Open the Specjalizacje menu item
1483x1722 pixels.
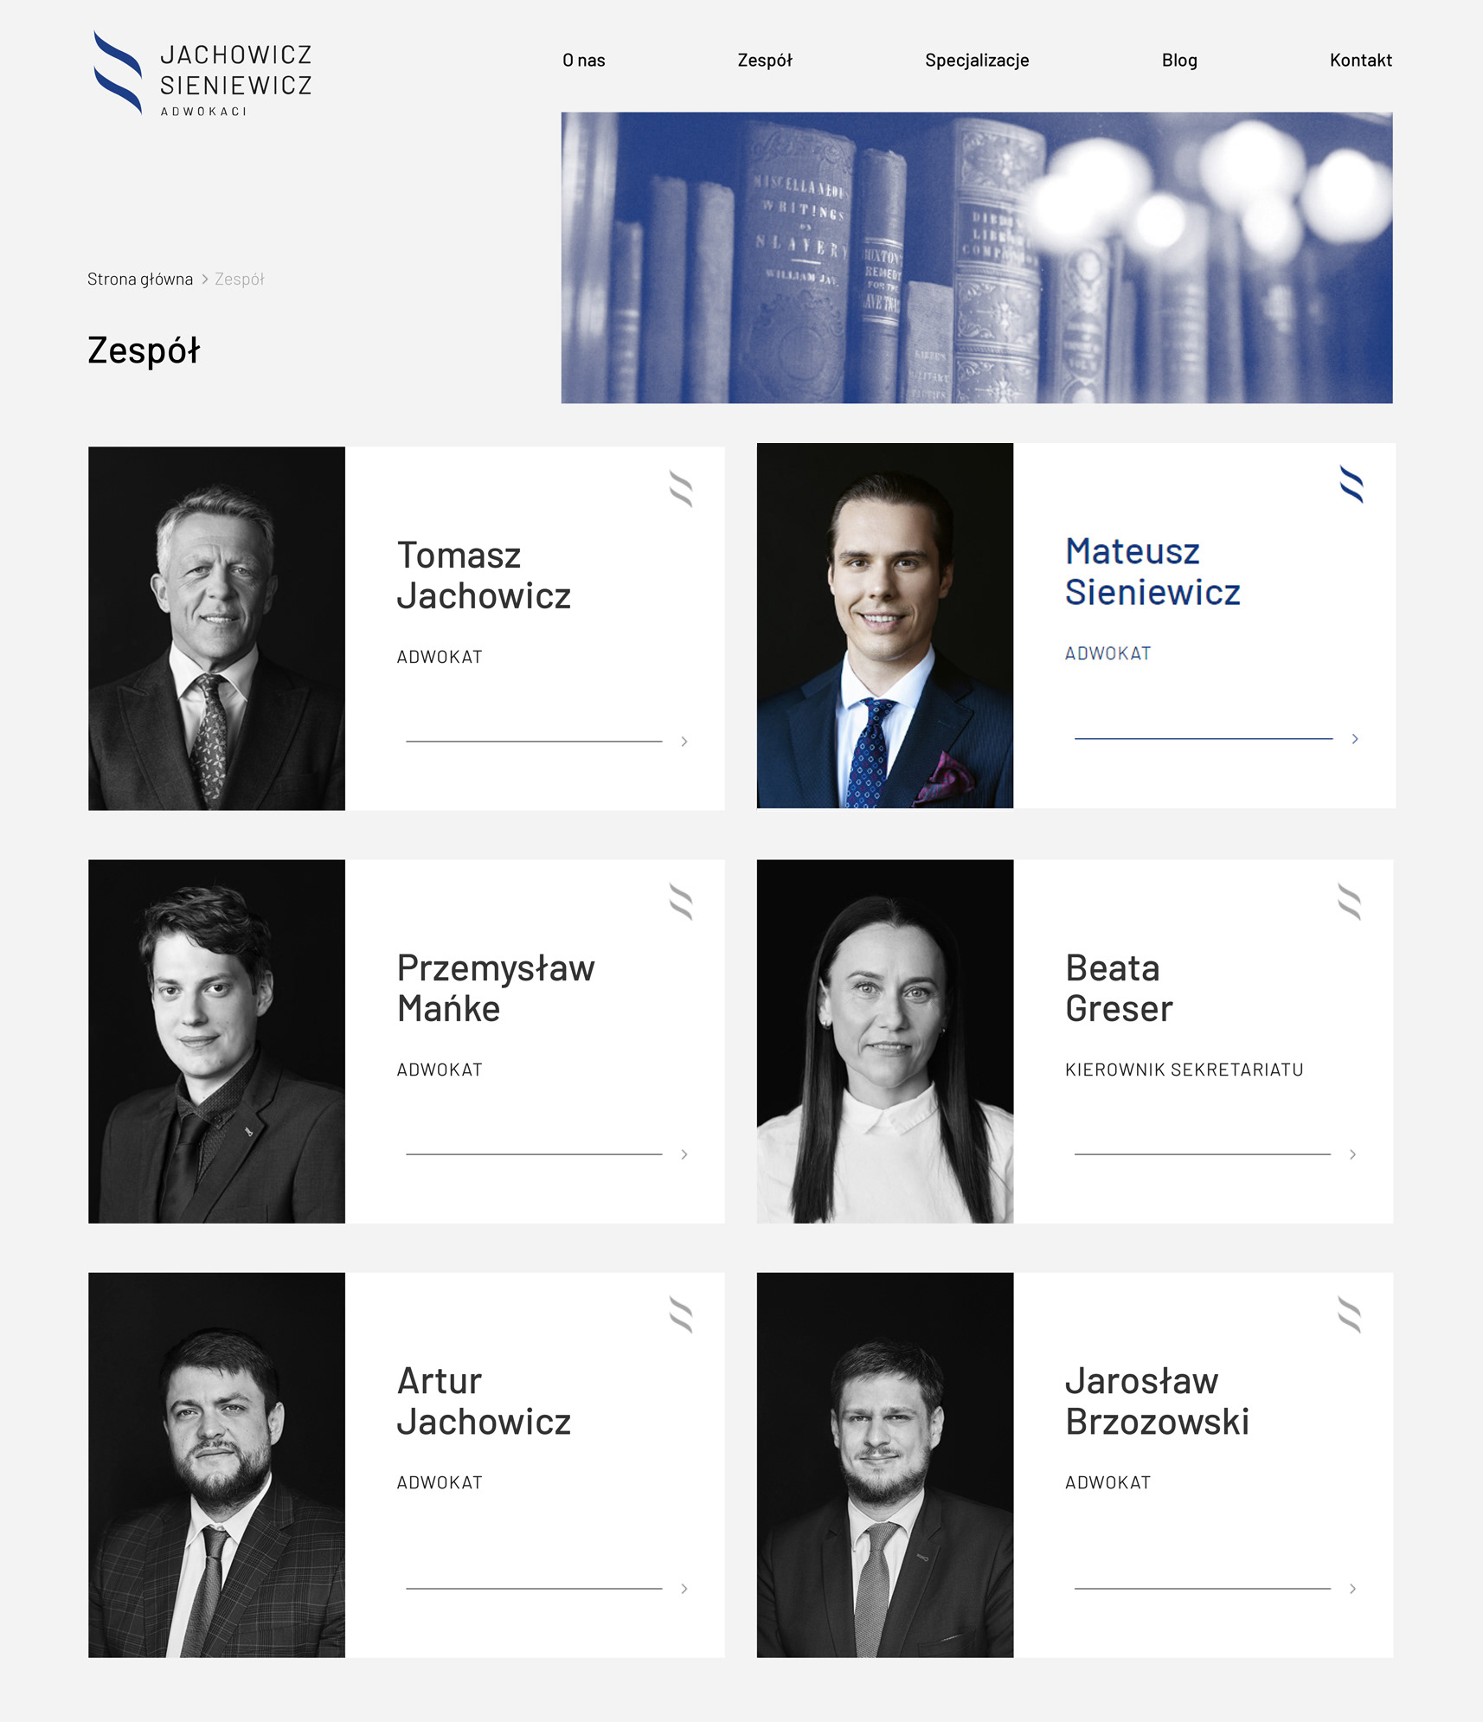(x=977, y=60)
